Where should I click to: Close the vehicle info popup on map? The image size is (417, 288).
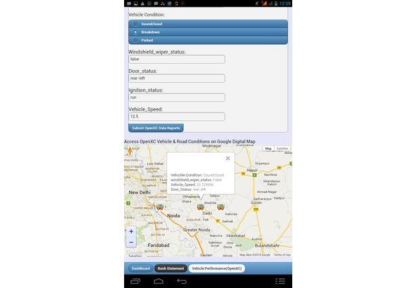(x=228, y=158)
